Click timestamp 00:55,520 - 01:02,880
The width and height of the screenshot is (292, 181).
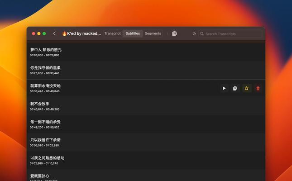[44, 145]
